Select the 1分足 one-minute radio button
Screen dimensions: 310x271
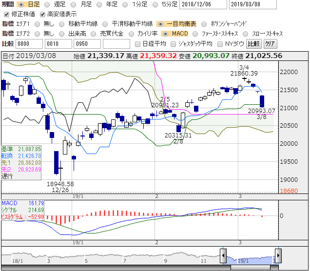[125, 4]
